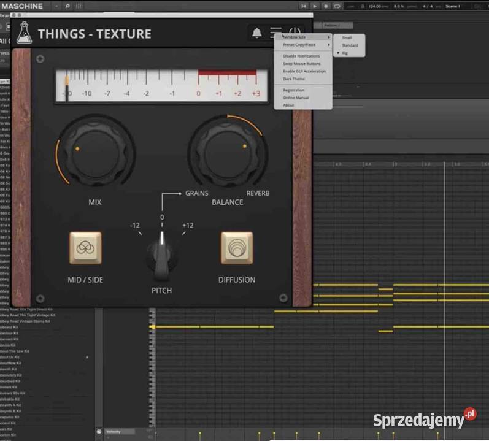Select 'Abbey Road Vintage Ebony Kit' in browser
The width and height of the screenshot is (489, 441).
(25, 321)
